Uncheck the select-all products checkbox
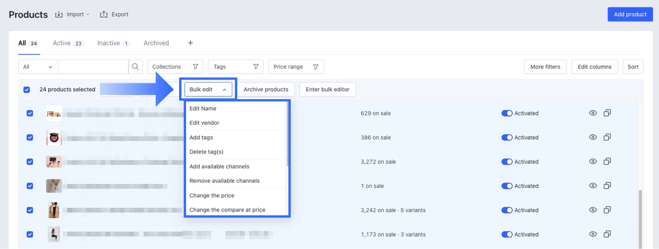Viewport: 659px width, 249px height. pyautogui.click(x=27, y=89)
